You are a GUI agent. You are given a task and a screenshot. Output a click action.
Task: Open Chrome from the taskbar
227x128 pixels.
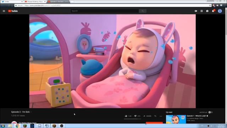tap(17, 126)
